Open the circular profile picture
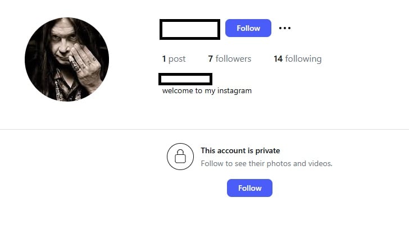This screenshot has width=409, height=234. pyautogui.click(x=67, y=59)
